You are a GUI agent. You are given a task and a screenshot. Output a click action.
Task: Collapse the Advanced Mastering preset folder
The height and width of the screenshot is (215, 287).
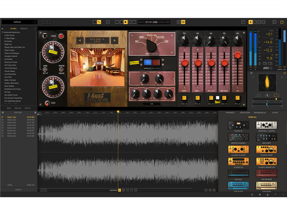(3, 32)
